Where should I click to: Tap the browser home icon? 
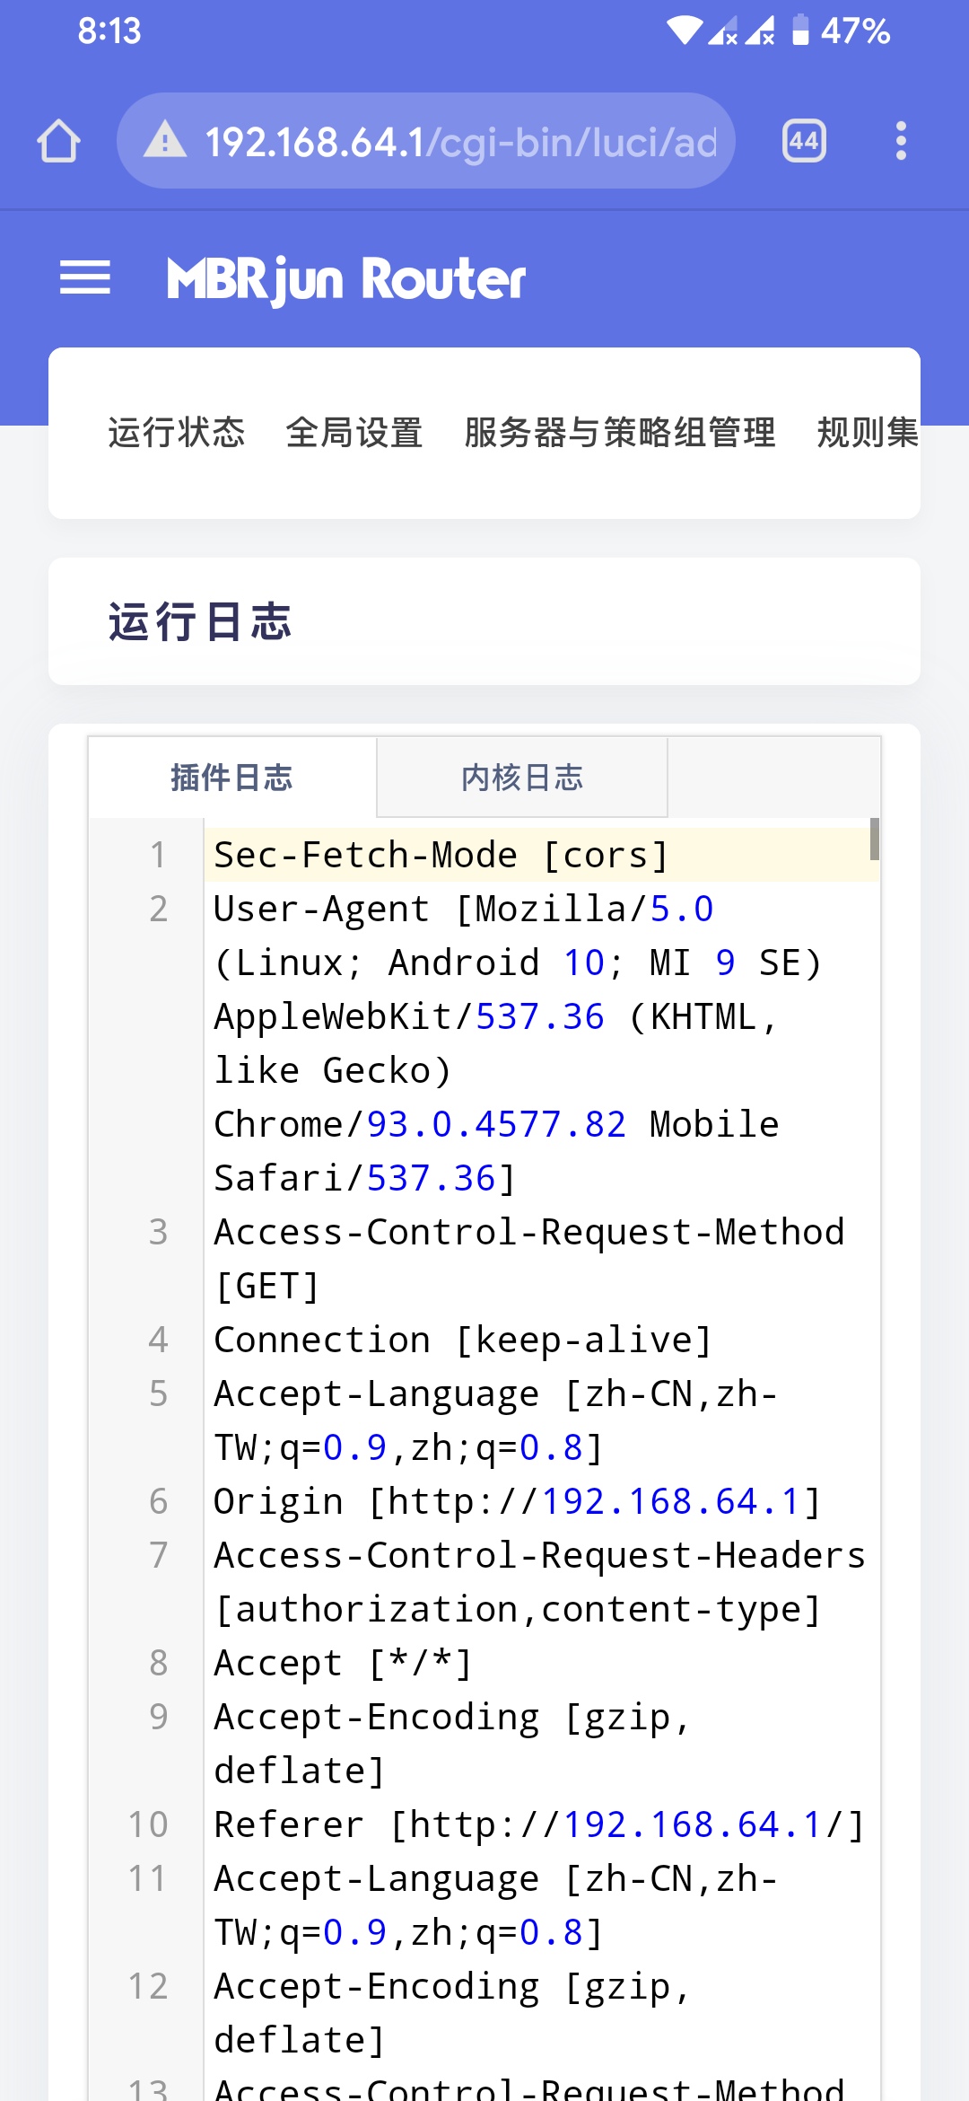click(x=57, y=140)
